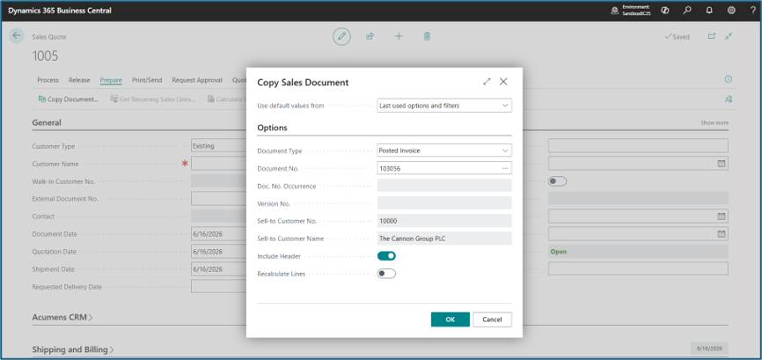Close the Copy Sales Document dialog
Viewport: 762px width, 360px height.
tap(503, 82)
